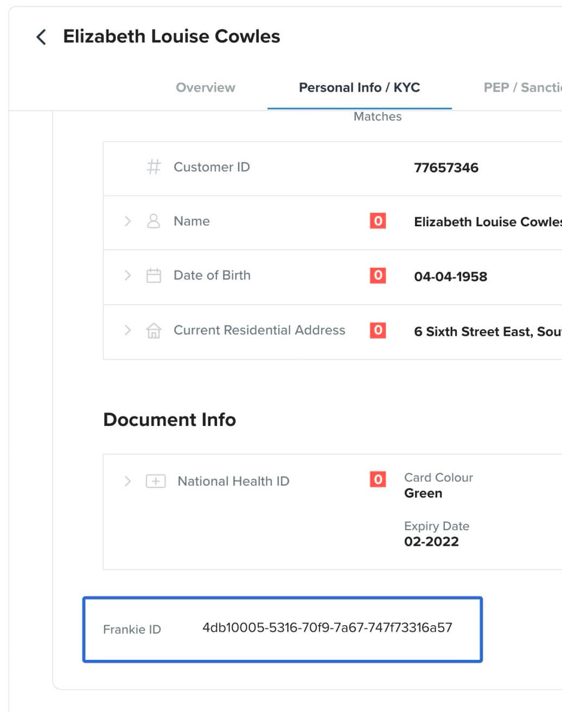Click the back arrow beside the customer name
The height and width of the screenshot is (712, 562).
click(x=41, y=37)
